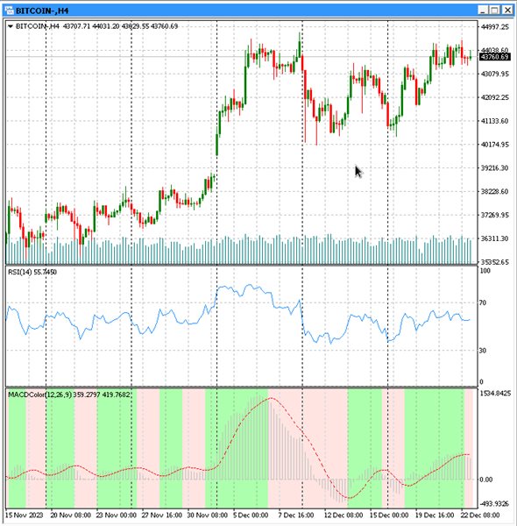517x526 pixels.
Task: Select the OHLC values line in the chart header
Action: coord(120,26)
